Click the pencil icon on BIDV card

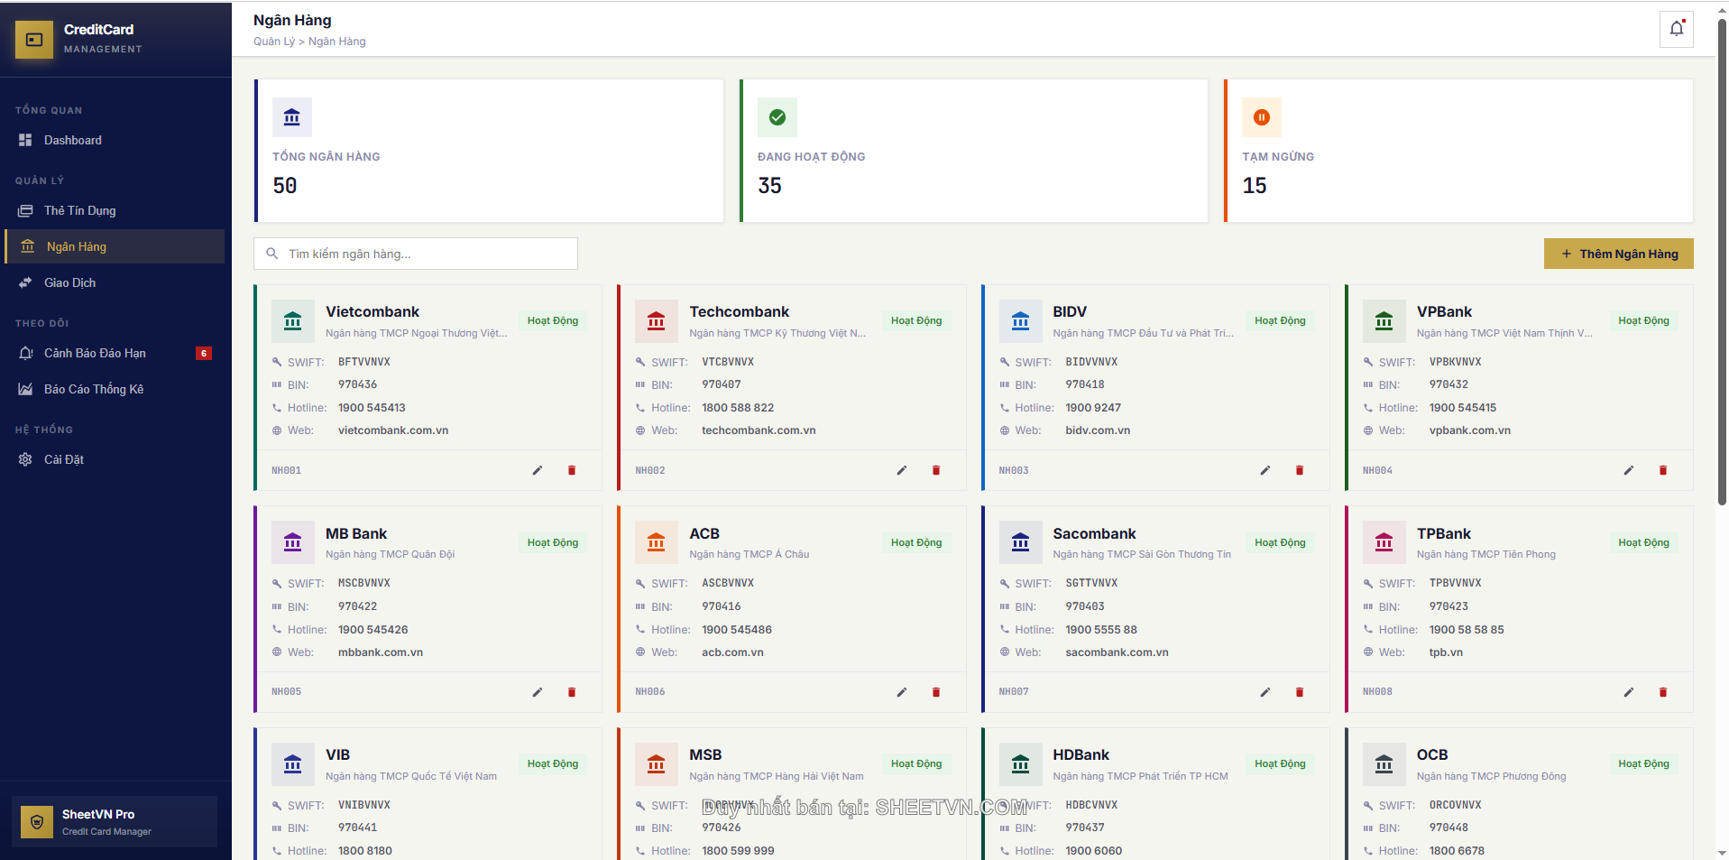1265,470
